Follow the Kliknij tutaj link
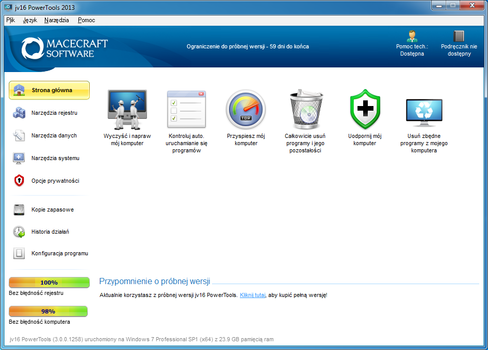Image resolution: width=488 pixels, height=350 pixels. [252, 295]
